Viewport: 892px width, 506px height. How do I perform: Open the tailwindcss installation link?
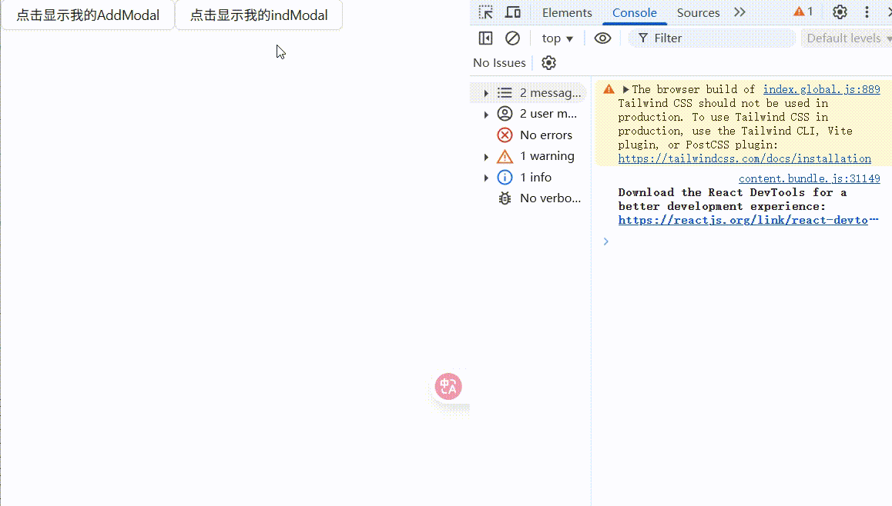744,158
